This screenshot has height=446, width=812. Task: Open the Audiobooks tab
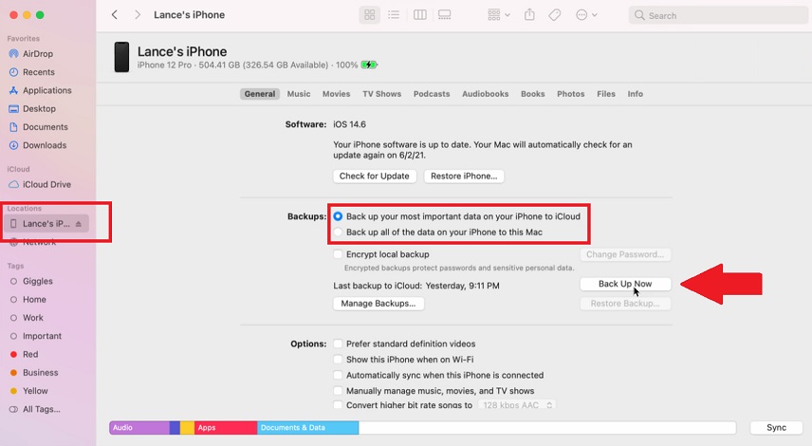486,94
